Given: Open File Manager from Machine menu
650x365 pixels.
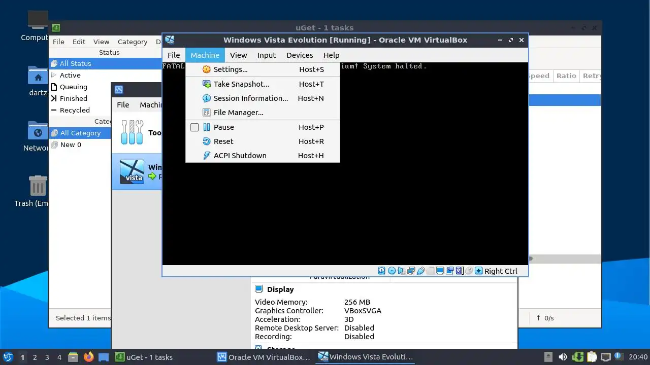Looking at the screenshot, I should click(263, 113).
